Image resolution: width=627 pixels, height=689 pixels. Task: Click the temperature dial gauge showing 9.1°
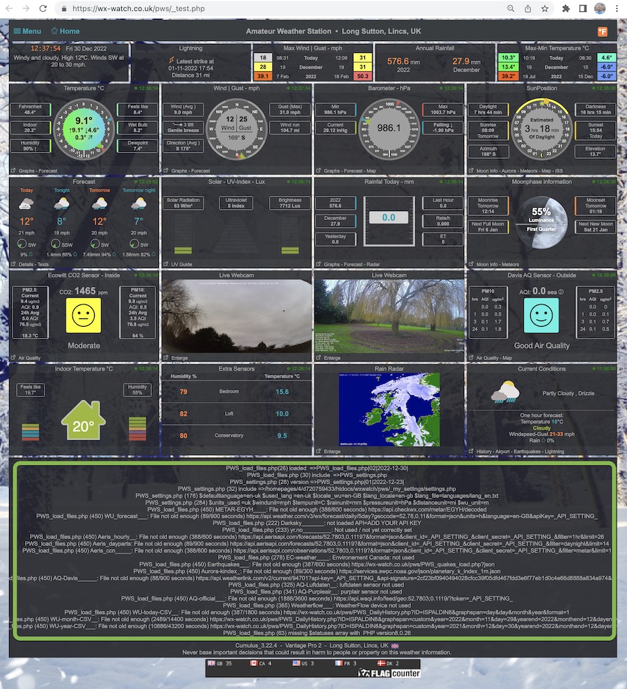pos(84,129)
